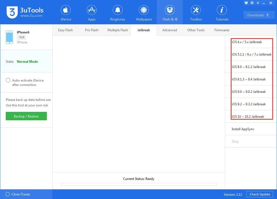Screen dimensions: 277x199
Task: Open the Apps store icon
Action: point(91,10)
